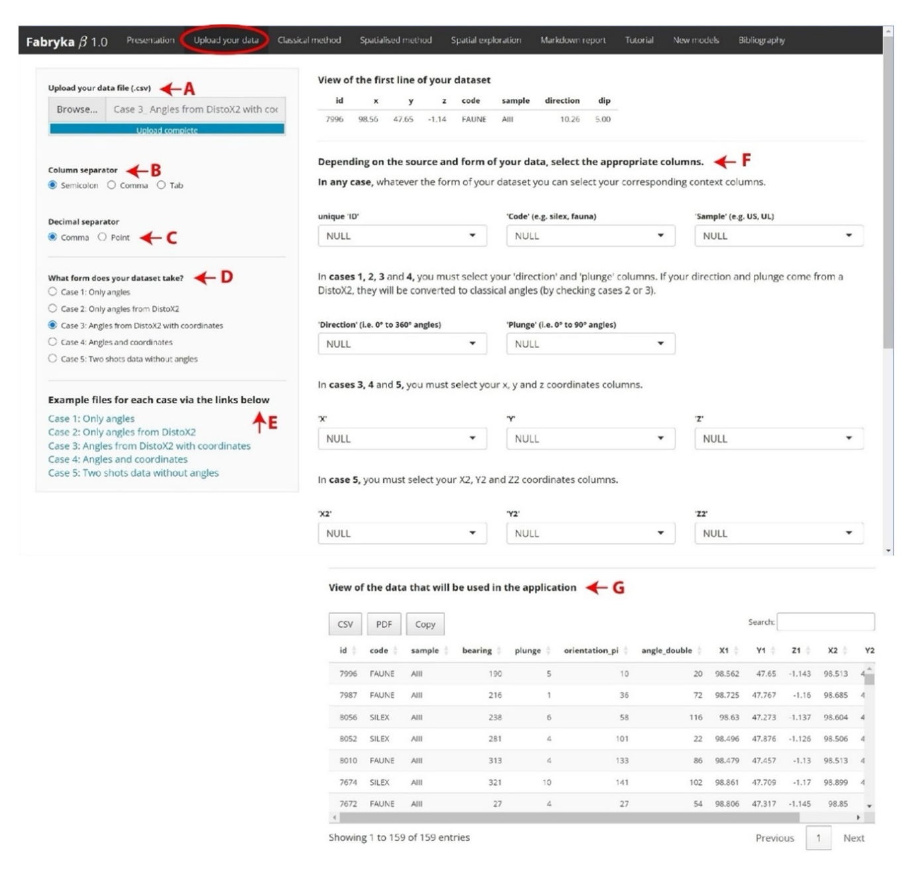Open the 'Sample' column dropdown
Viewport: 917px width, 872px height.
click(x=778, y=235)
